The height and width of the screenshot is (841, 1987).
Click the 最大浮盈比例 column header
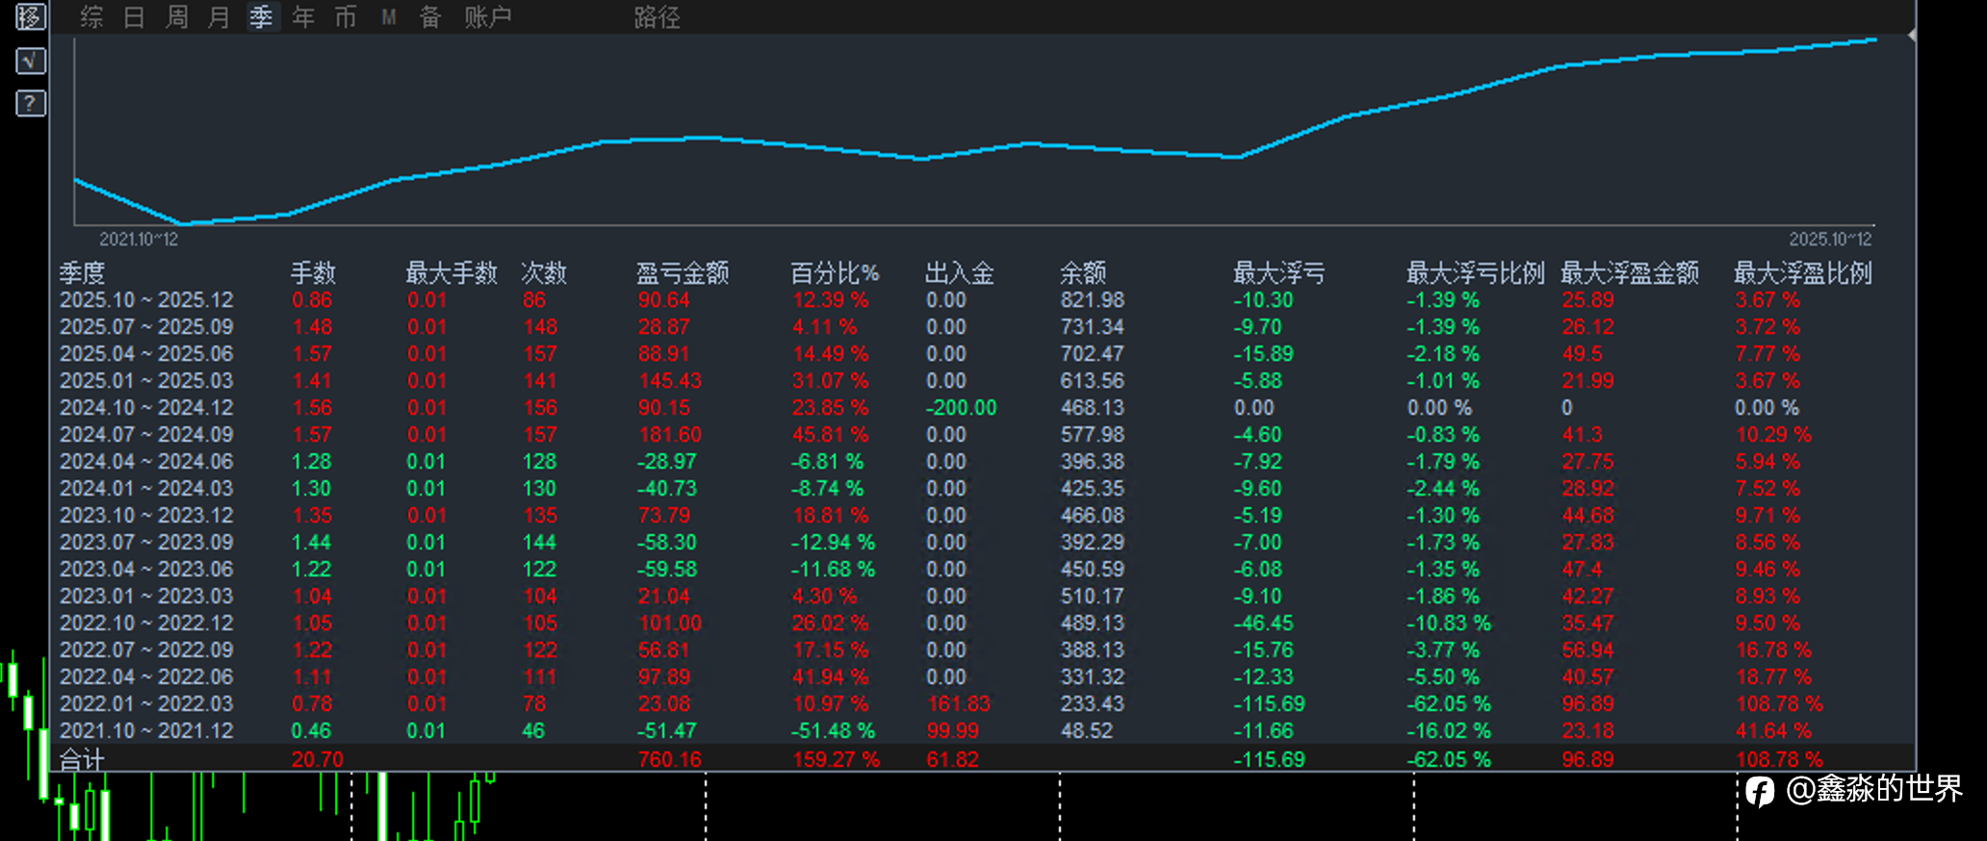point(1803,273)
